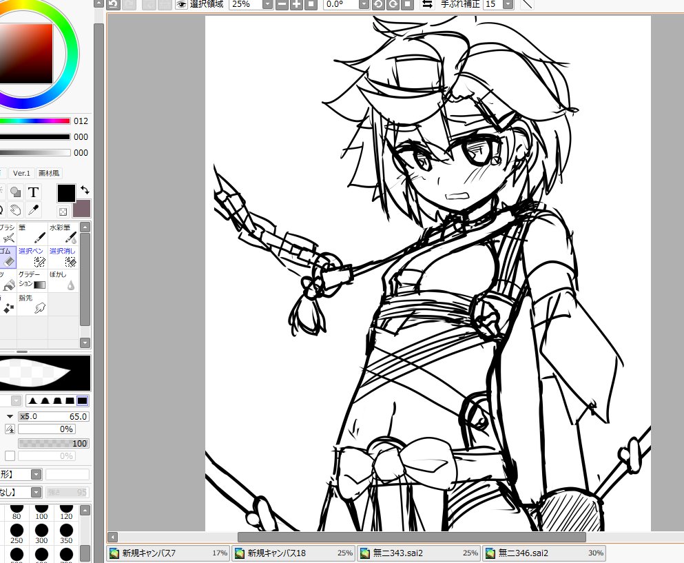The image size is (684, 563).
Task: Rotate canvas clockwise
Action: (393, 4)
